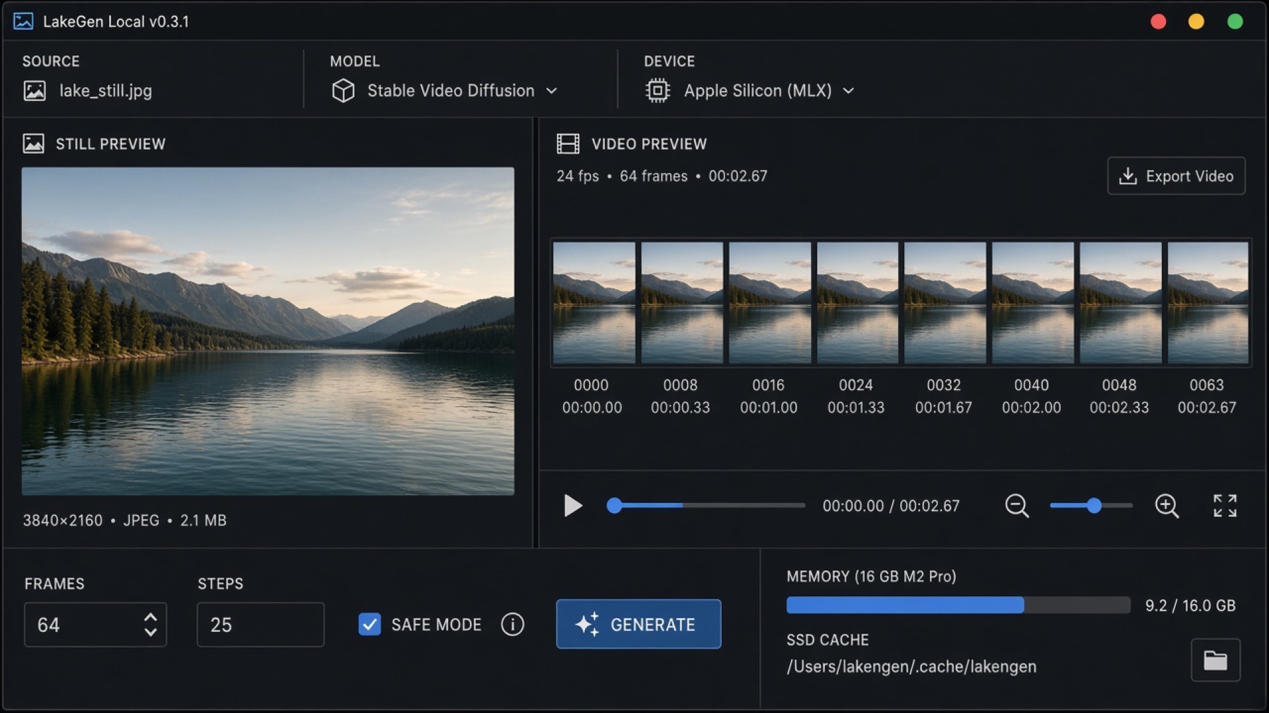
Task: Click the lake_still.jpg source filename
Action: [x=106, y=90]
